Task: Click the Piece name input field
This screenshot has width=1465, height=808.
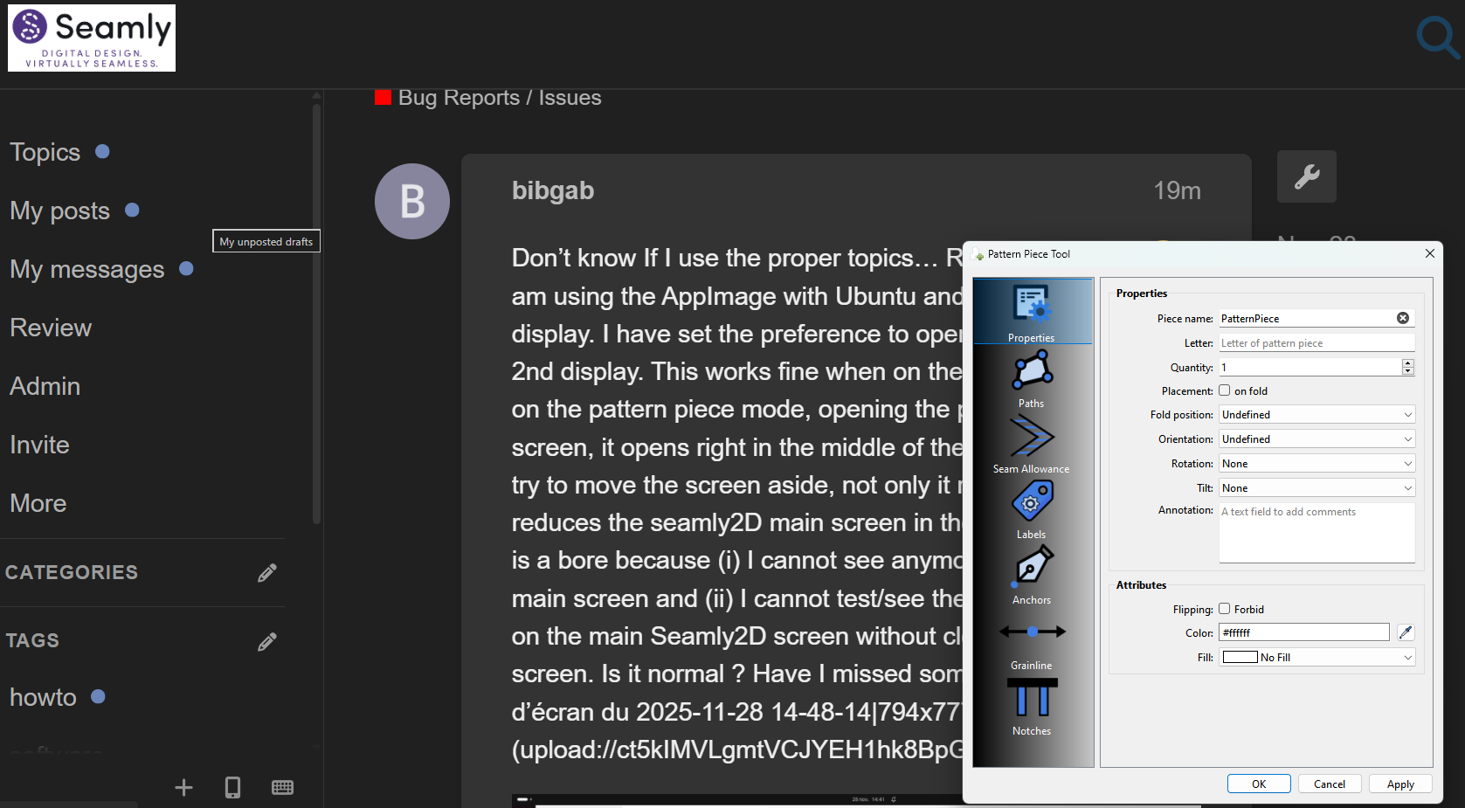Action: click(x=1306, y=319)
